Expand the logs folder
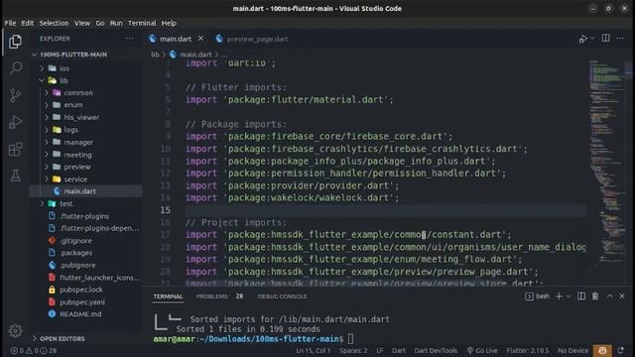Image resolution: width=635 pixels, height=357 pixels. [x=70, y=130]
